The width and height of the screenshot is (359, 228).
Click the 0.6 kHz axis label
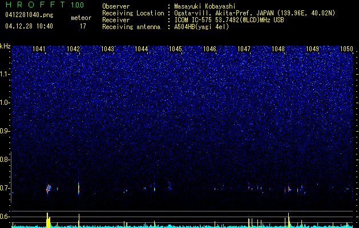(x=5, y=217)
